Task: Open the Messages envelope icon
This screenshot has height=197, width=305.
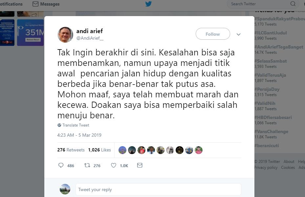Action: (35, 4)
